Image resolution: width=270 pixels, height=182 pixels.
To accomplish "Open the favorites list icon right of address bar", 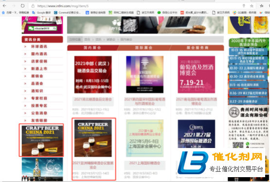I will (x=262, y=6).
